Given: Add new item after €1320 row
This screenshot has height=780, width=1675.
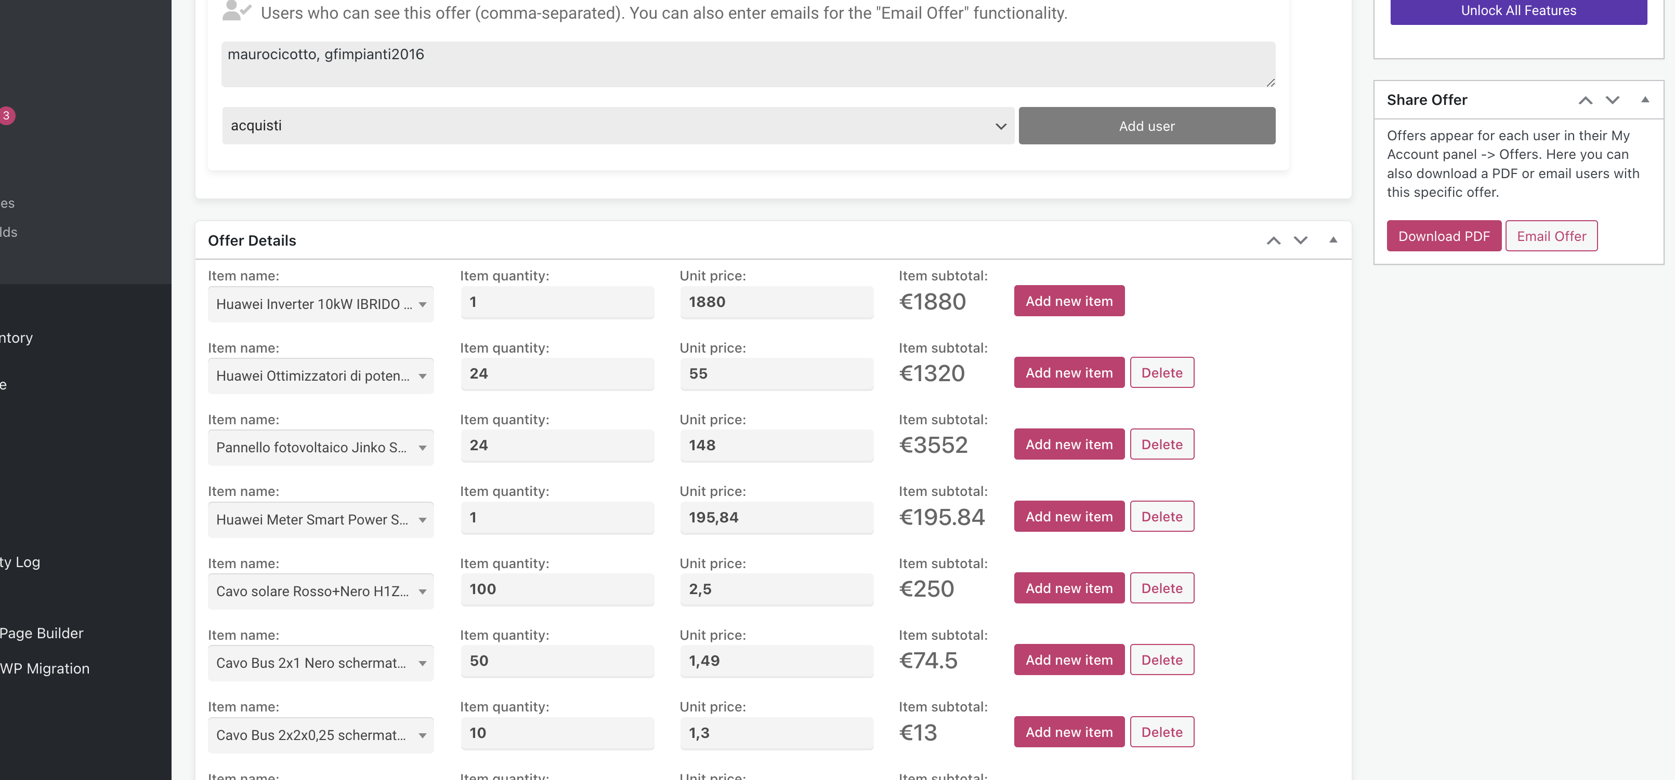Looking at the screenshot, I should pos(1069,373).
